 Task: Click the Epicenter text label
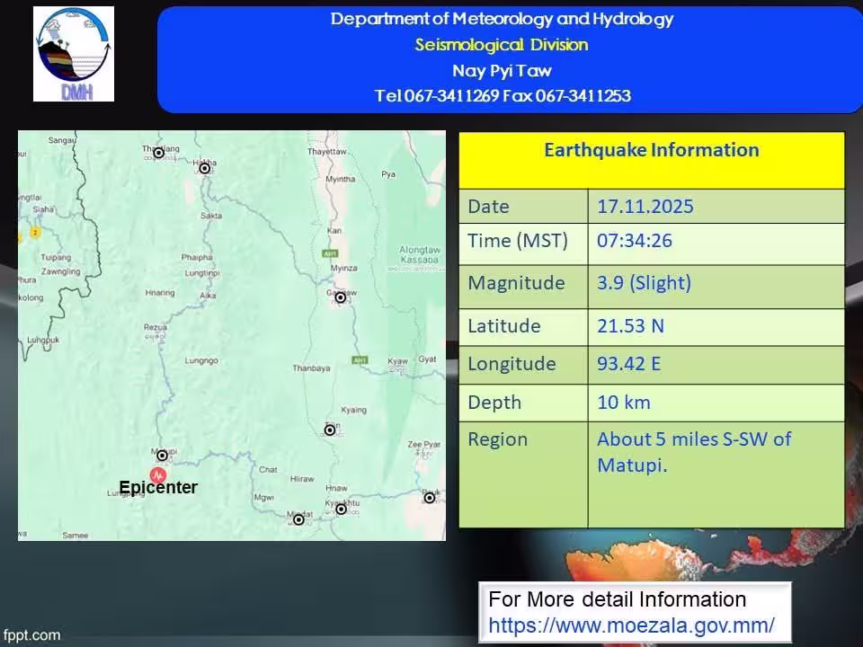click(158, 488)
